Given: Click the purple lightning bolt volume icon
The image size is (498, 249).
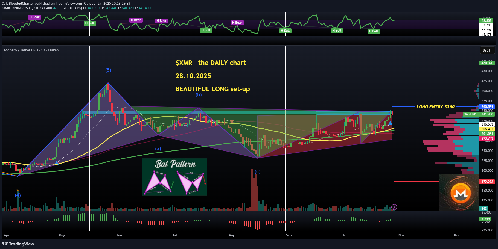Looking at the screenshot, I should [394, 207].
